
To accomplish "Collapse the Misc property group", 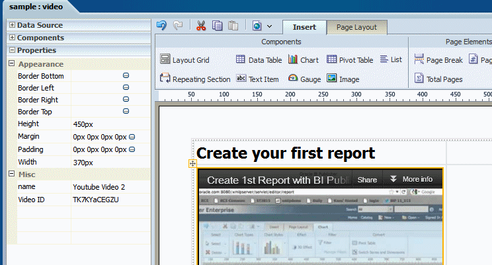I will point(12,173).
